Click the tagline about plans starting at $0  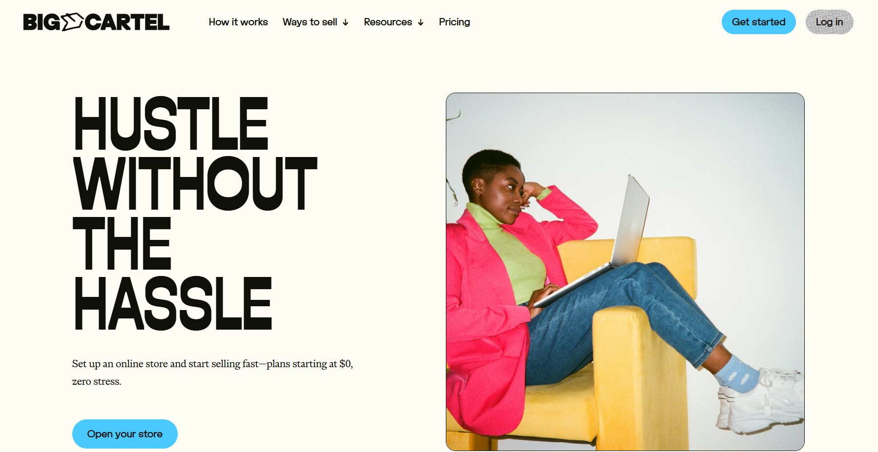[212, 373]
